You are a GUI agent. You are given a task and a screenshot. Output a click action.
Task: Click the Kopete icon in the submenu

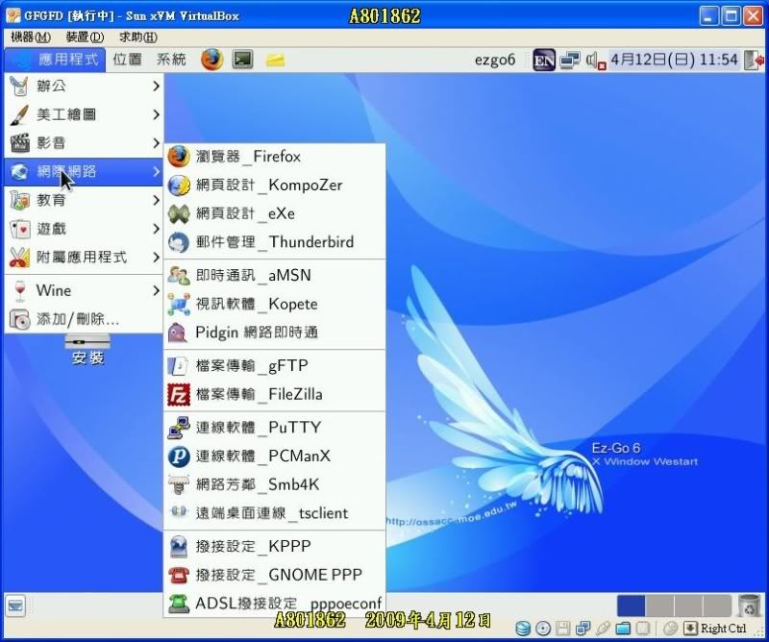(x=179, y=304)
